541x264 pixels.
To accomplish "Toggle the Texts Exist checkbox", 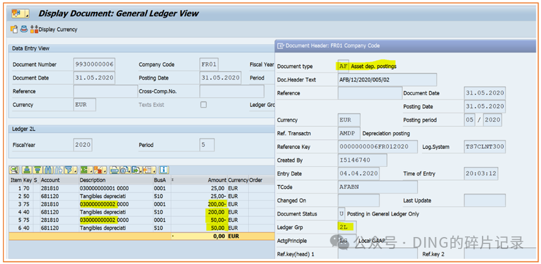I will pyautogui.click(x=204, y=105).
